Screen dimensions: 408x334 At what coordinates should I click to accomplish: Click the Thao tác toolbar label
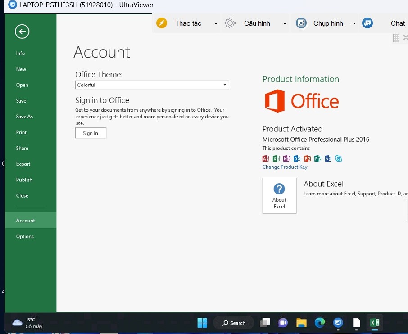click(188, 23)
